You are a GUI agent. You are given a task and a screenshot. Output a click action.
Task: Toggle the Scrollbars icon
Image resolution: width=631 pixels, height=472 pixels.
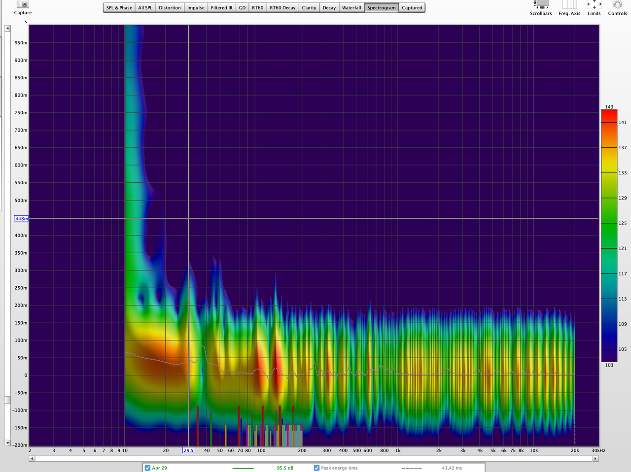[541, 4]
